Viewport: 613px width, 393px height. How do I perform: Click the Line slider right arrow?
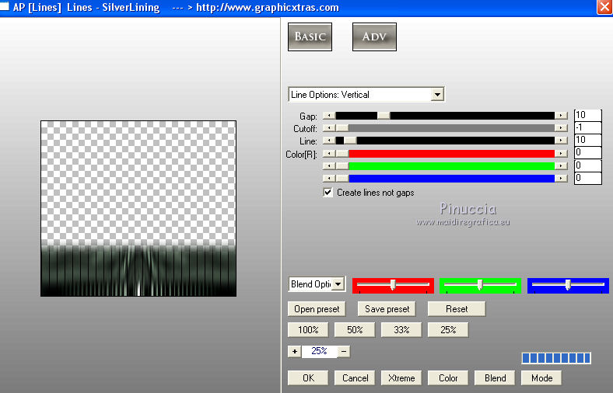click(561, 141)
